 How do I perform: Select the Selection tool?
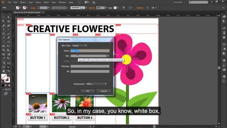coord(4,17)
